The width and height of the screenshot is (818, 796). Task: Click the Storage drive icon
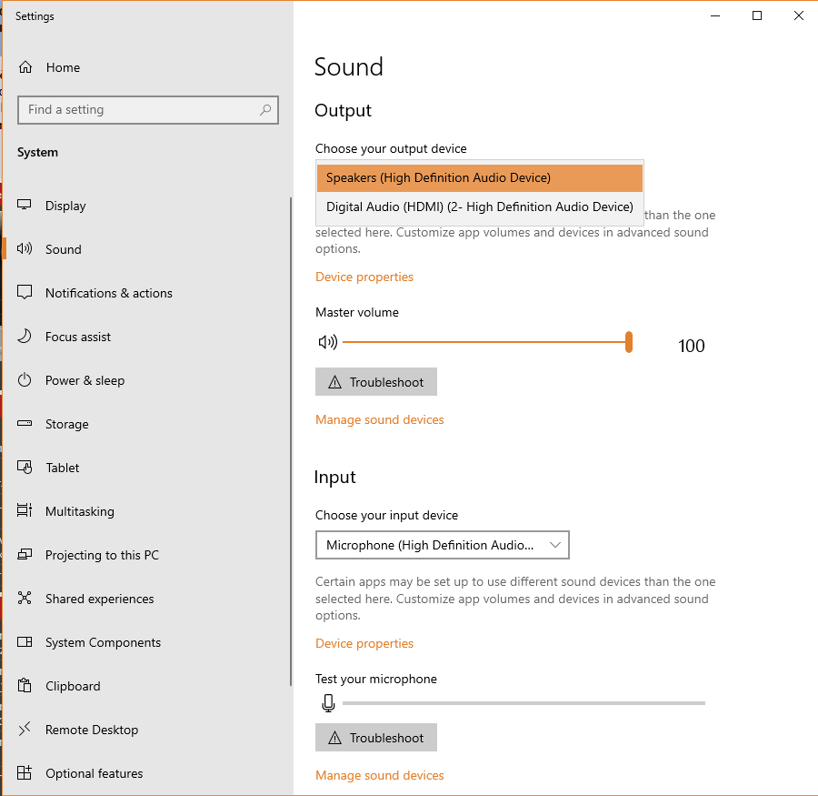pyautogui.click(x=25, y=424)
